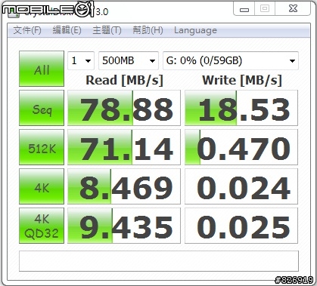The width and height of the screenshot is (317, 286).
Task: Select the Seq read value 78.88
Action: [124, 108]
